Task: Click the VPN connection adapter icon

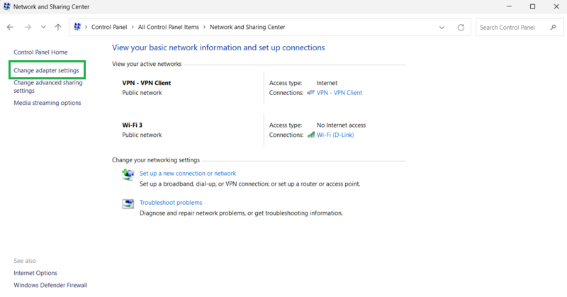Action: (x=310, y=93)
